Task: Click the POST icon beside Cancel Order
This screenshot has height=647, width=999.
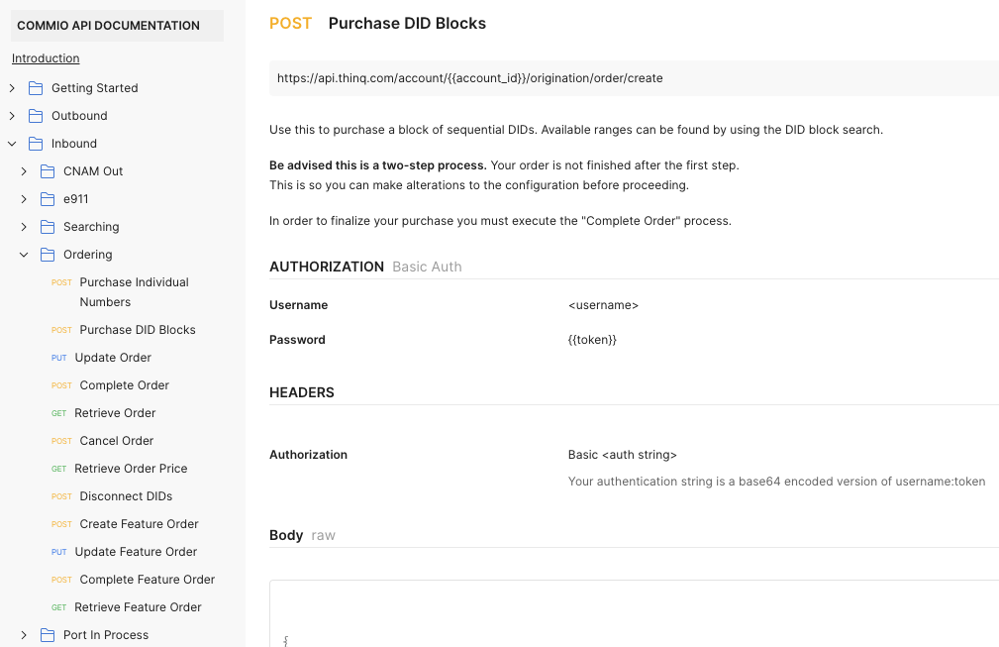Action: pyautogui.click(x=60, y=441)
